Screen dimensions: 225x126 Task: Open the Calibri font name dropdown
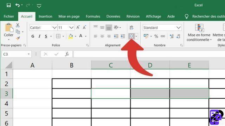coord(54,28)
